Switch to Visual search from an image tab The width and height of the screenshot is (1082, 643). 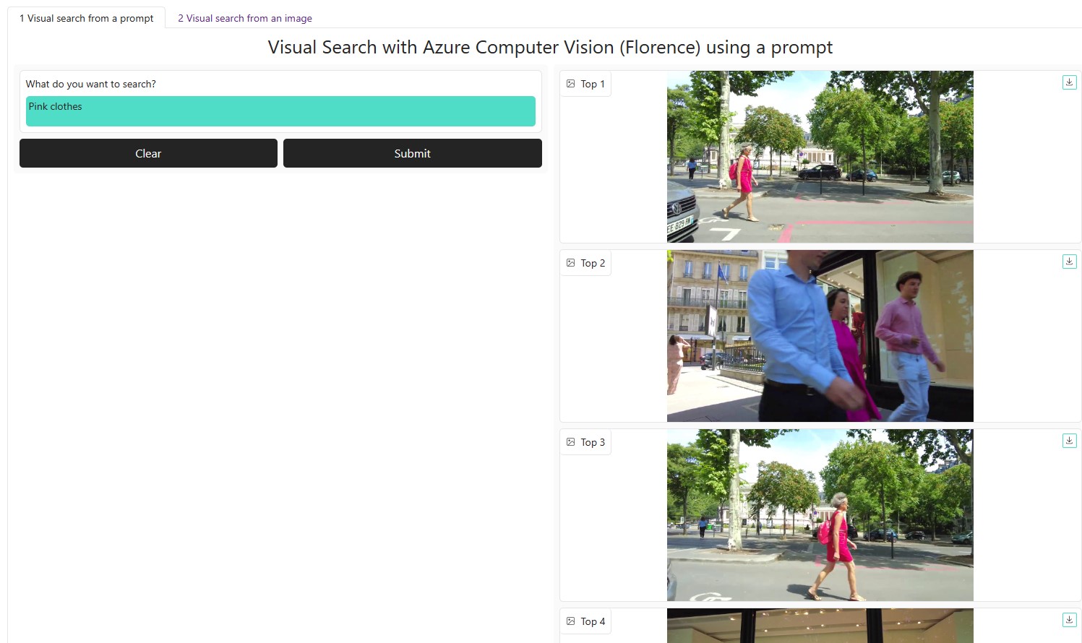tap(245, 18)
